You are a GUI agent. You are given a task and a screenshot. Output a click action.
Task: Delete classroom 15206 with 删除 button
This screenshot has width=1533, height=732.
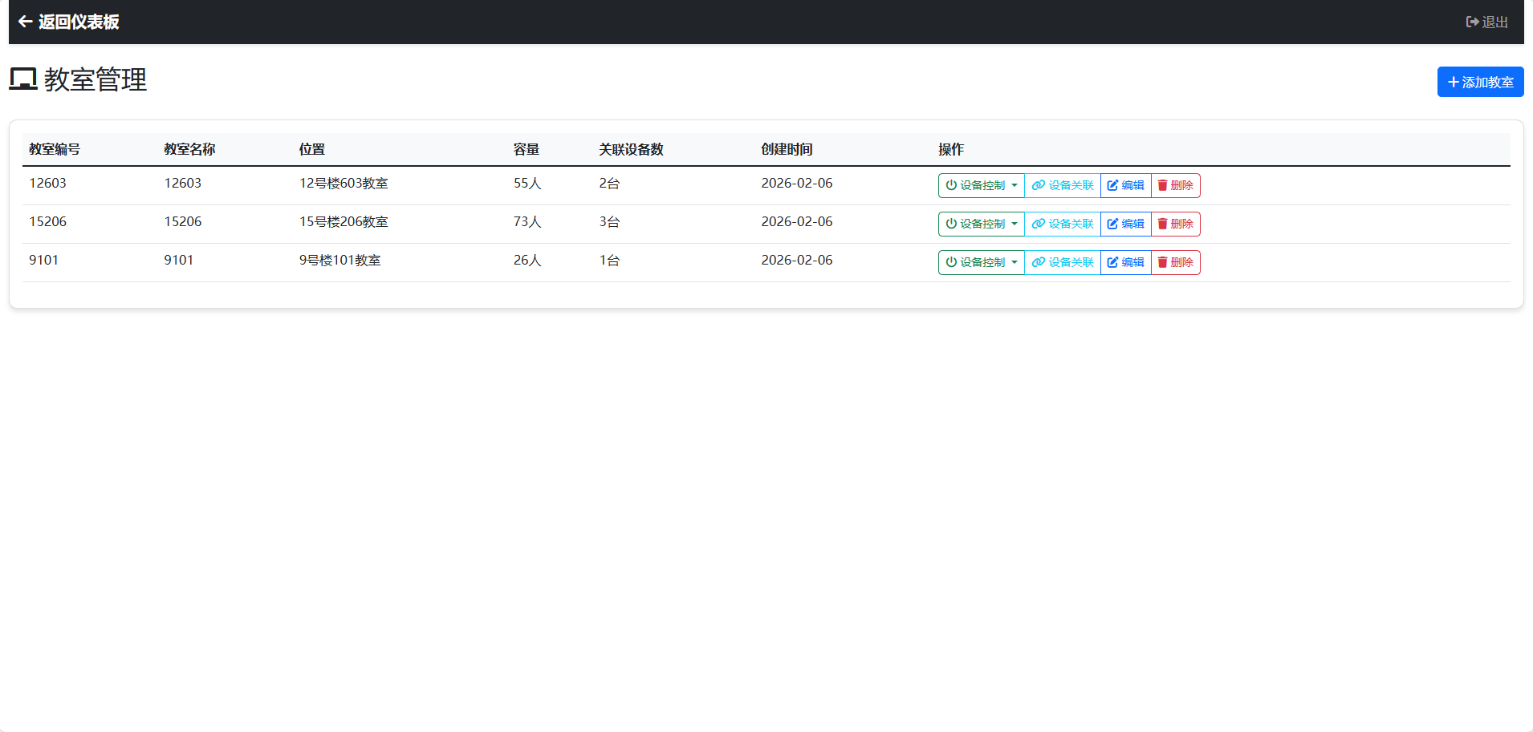pos(1176,224)
